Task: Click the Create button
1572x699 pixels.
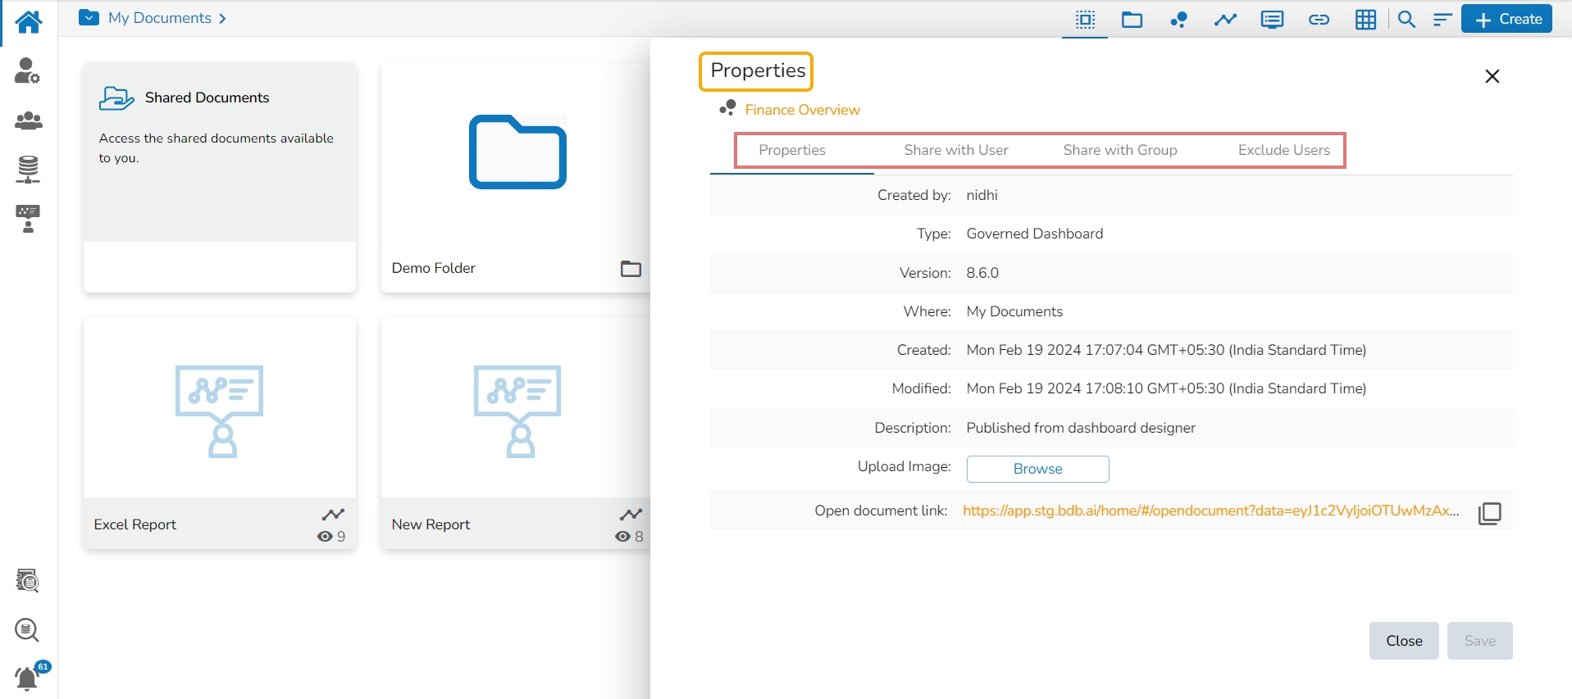Action: tap(1506, 19)
